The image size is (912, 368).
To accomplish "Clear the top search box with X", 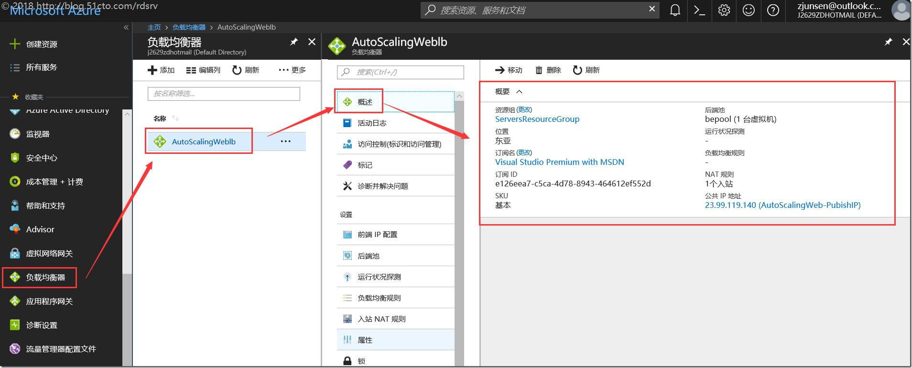I will (x=652, y=9).
